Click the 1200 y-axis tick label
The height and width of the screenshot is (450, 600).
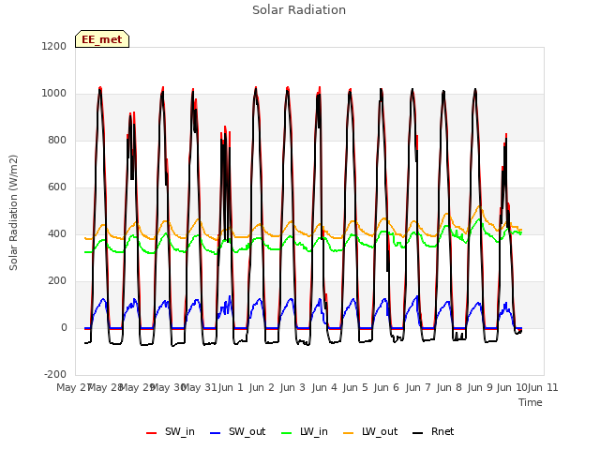tap(54, 46)
